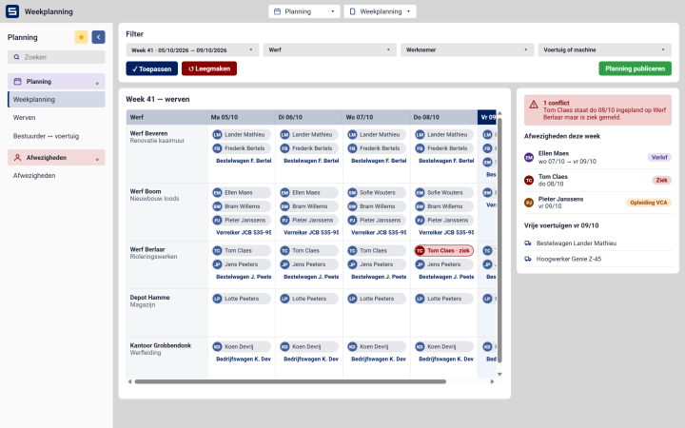Click Lotte Peeters chip on Thursday
This screenshot has width=685, height=428.
[444, 299]
